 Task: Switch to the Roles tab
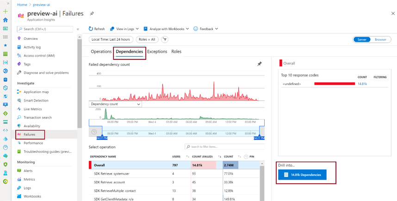coord(176,51)
